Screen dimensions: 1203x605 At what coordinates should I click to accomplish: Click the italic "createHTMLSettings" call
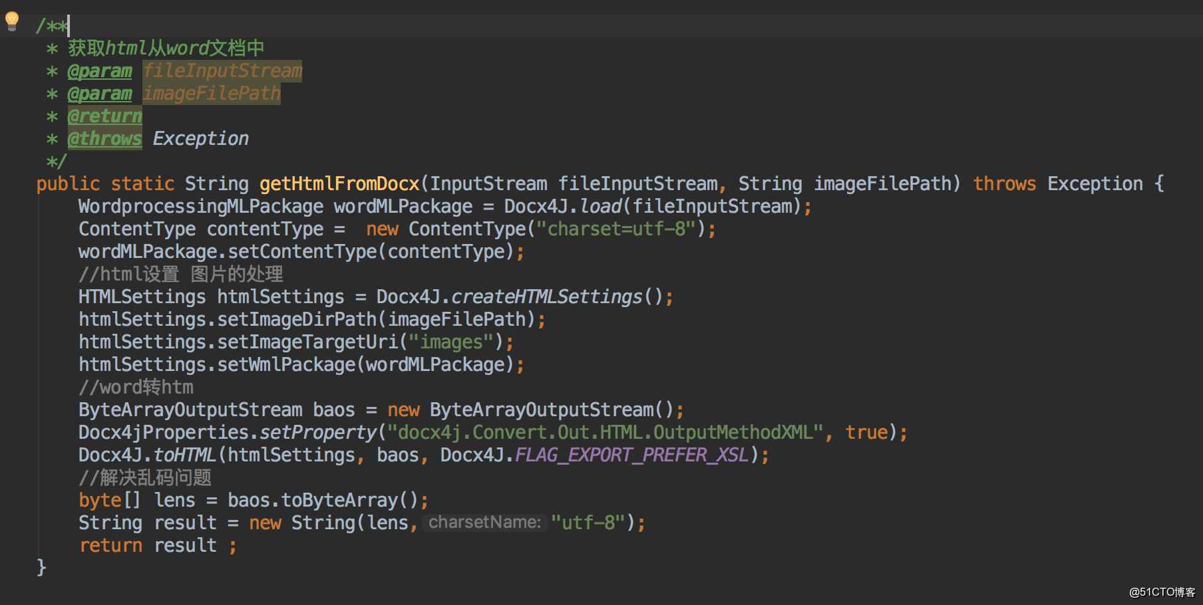[548, 297]
